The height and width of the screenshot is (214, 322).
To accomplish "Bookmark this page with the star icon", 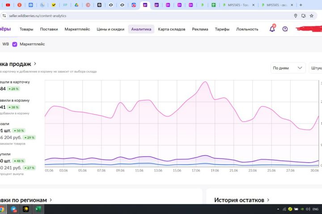I will [x=312, y=16].
